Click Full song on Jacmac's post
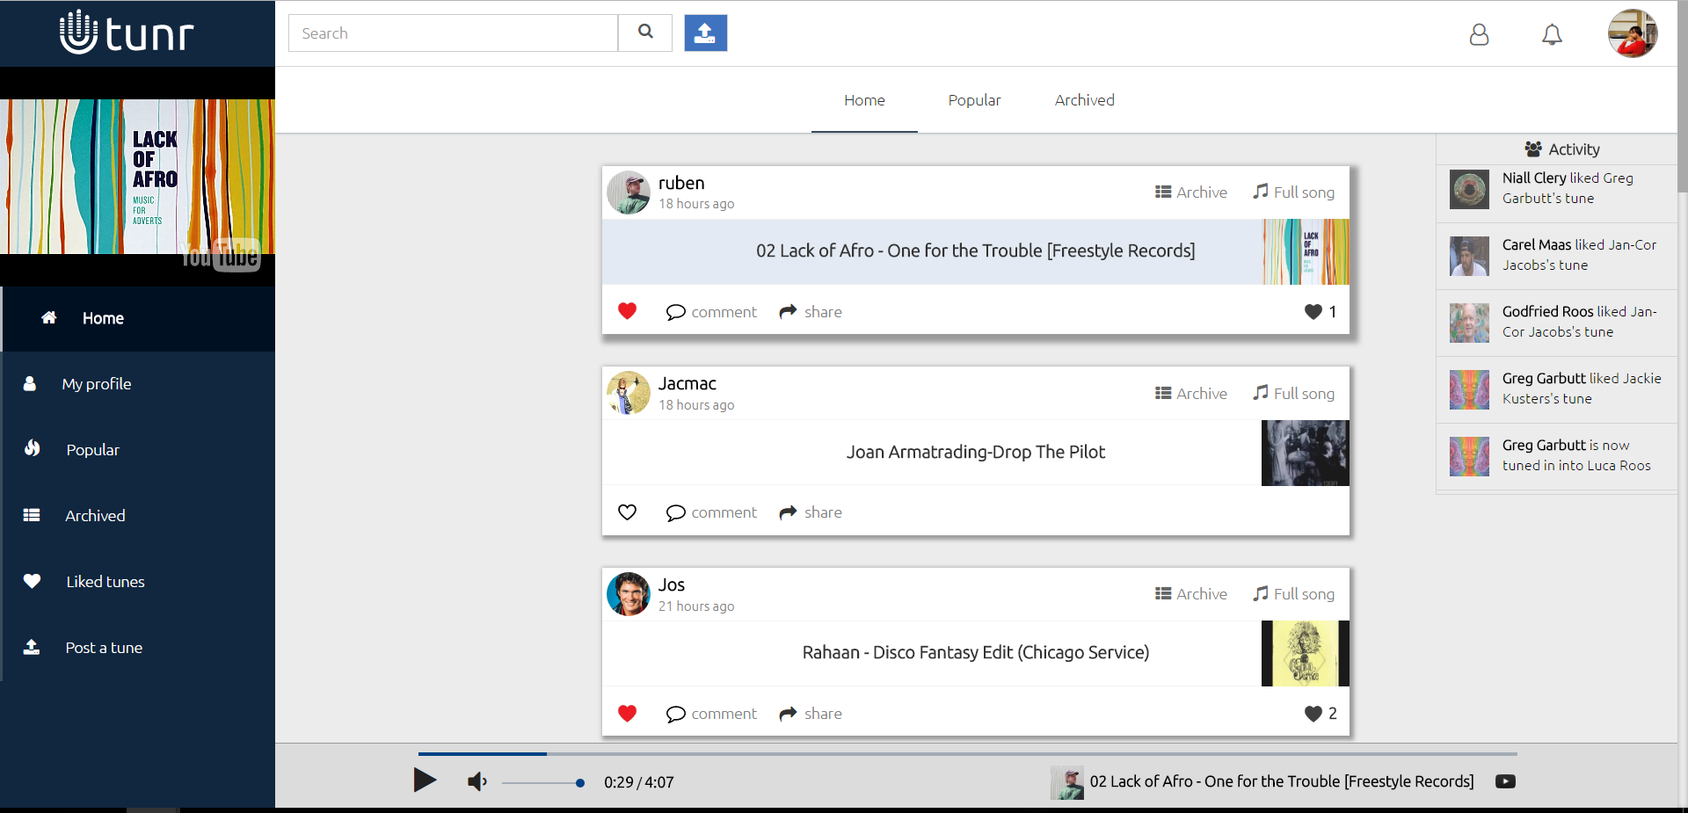The image size is (1688, 813). pos(1293,394)
